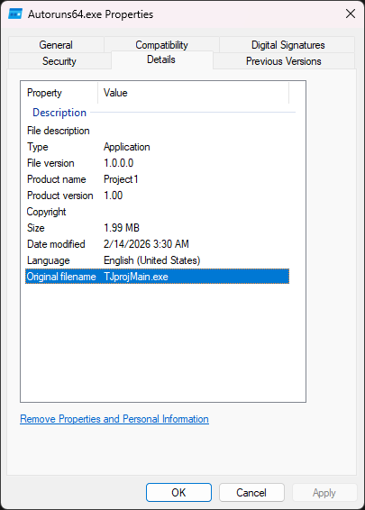365x510 pixels.
Task: Confirm with the OK button
Action: pyautogui.click(x=178, y=493)
